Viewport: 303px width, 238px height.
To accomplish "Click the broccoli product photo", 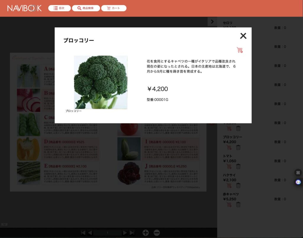I will [101, 82].
